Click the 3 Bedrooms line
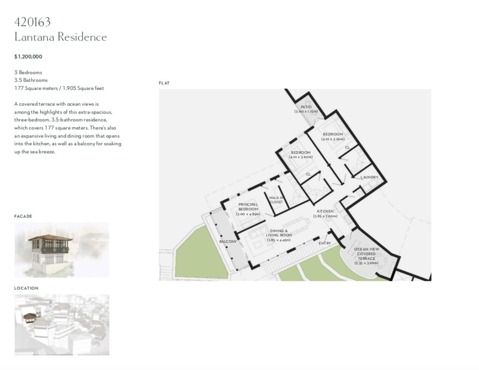 (x=28, y=72)
